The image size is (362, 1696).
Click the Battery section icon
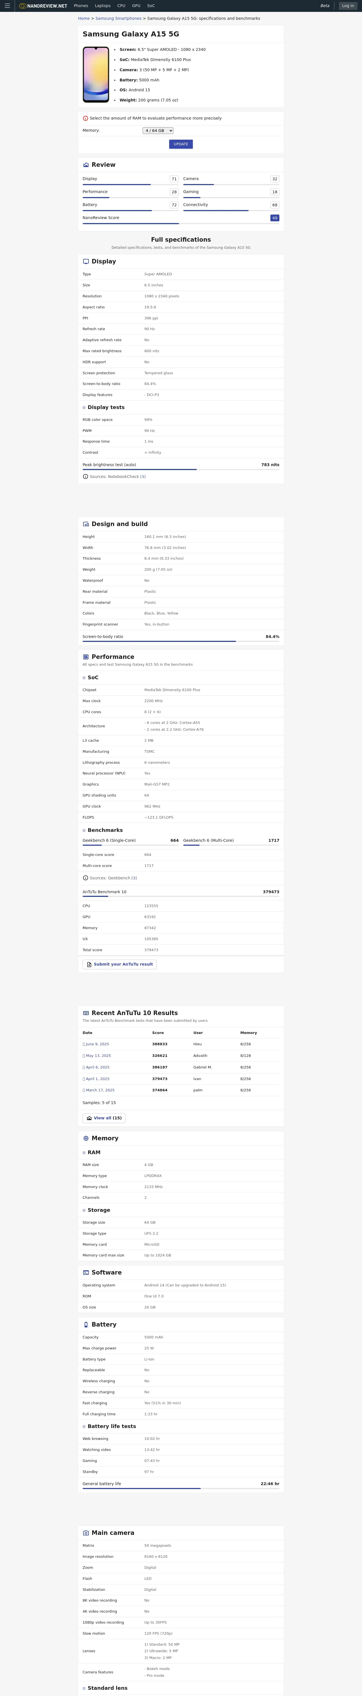point(86,1324)
